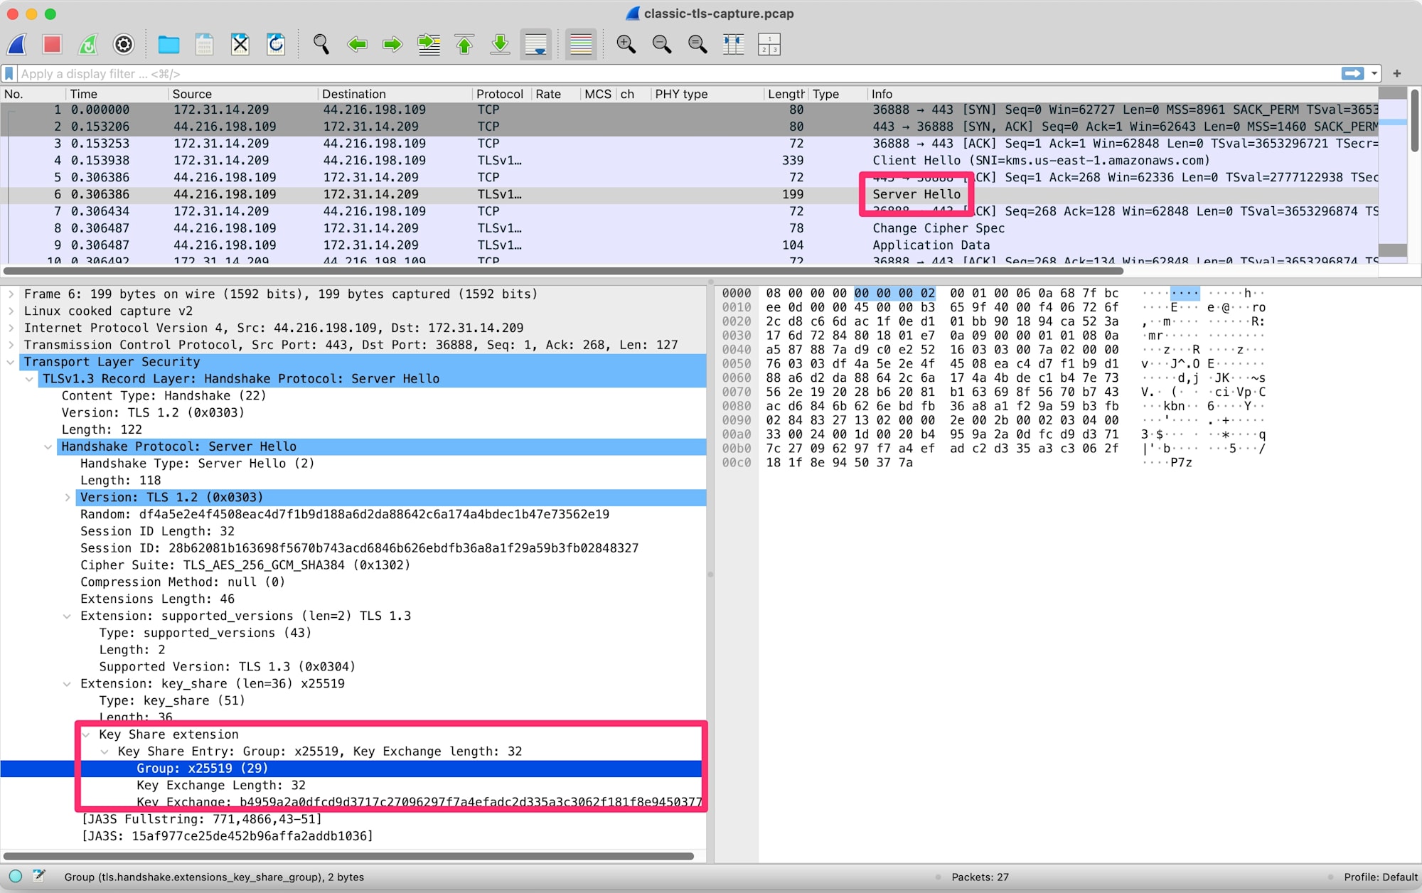Expand Linux cooked capture v2 node

11,311
